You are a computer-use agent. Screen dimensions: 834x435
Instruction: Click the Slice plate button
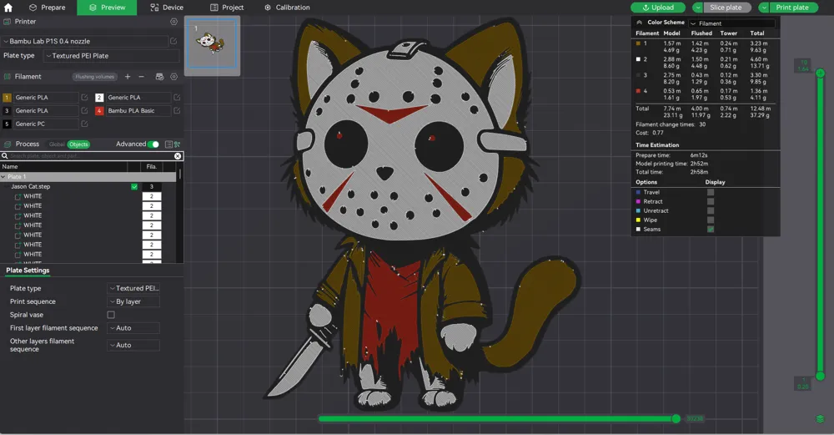(x=727, y=8)
